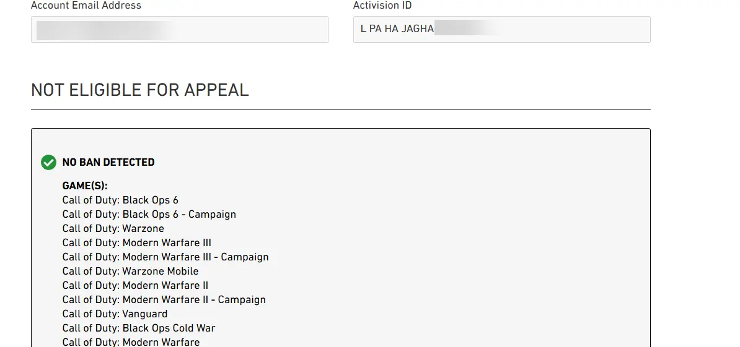Click the Modern Warfare II entry
740x347 pixels.
tap(135, 285)
